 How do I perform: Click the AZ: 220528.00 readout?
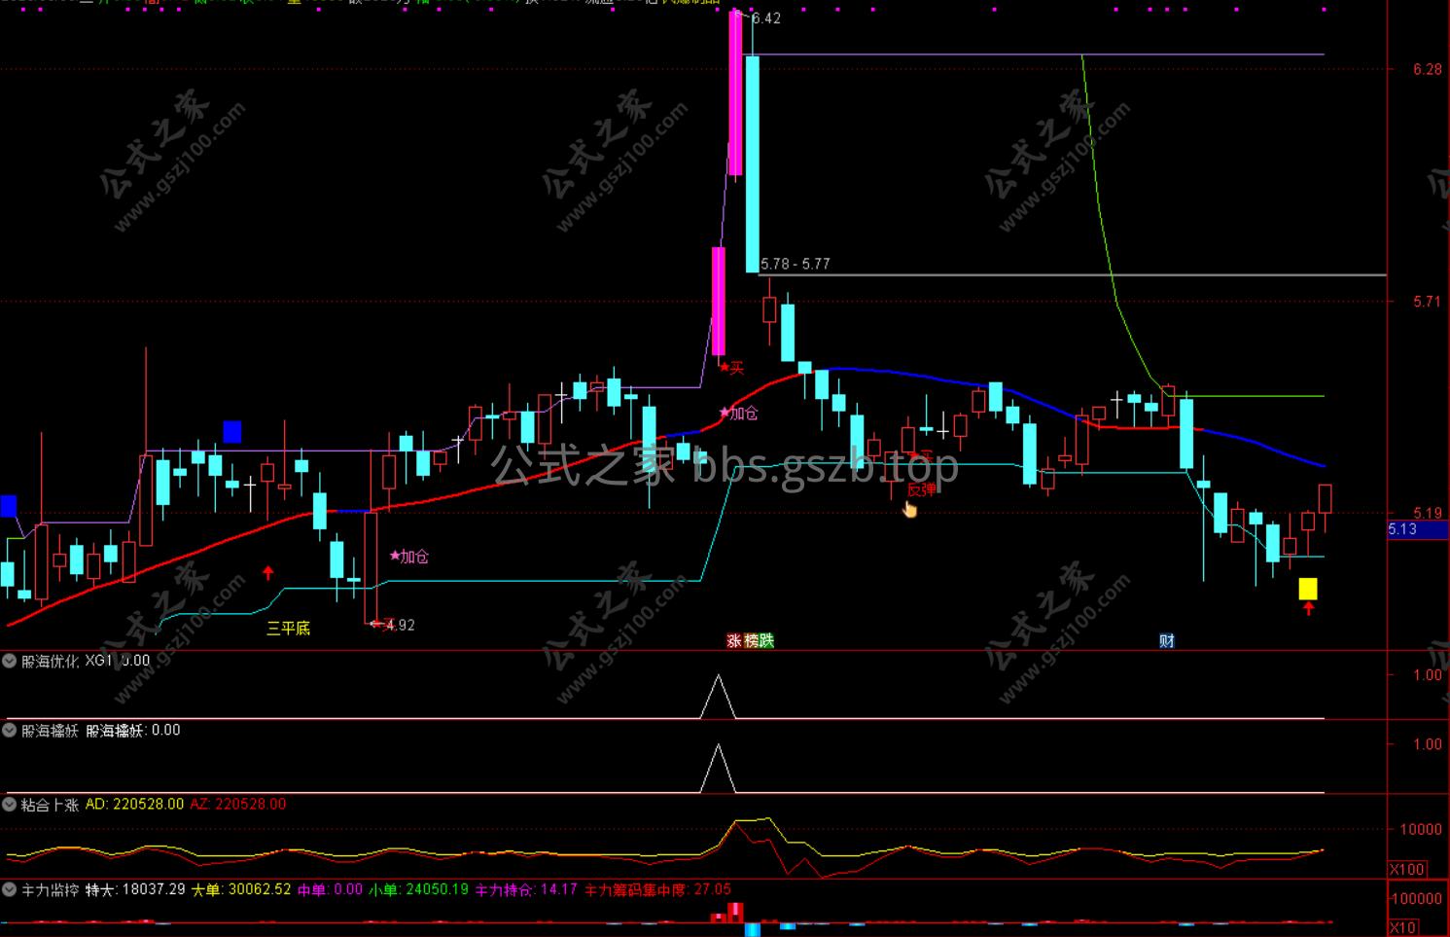(x=238, y=805)
